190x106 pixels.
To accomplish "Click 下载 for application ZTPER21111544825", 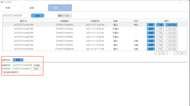I will 160,25.
